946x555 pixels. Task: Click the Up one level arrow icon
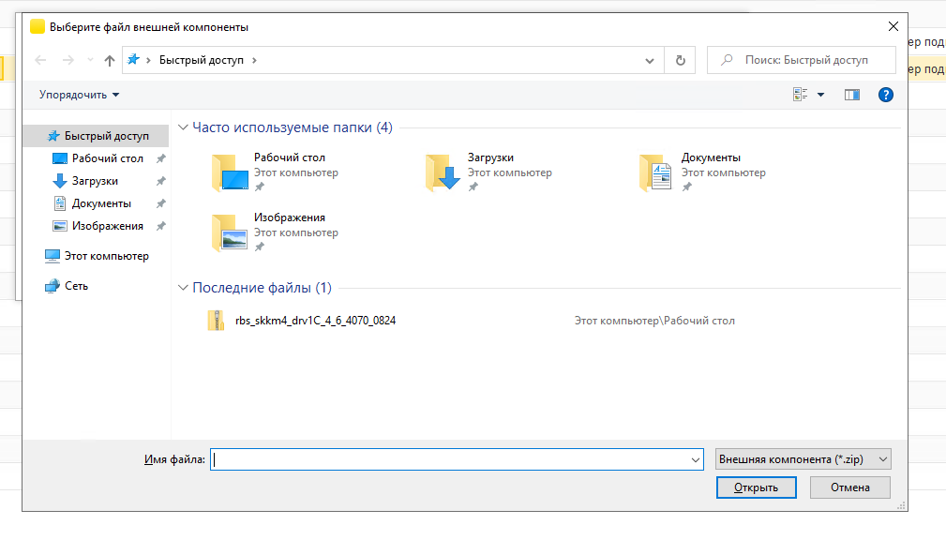point(109,60)
